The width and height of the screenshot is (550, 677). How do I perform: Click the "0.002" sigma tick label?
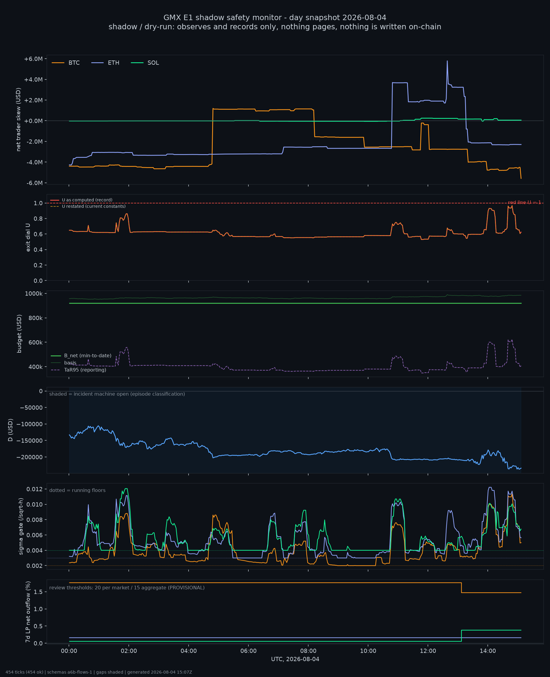click(34, 566)
